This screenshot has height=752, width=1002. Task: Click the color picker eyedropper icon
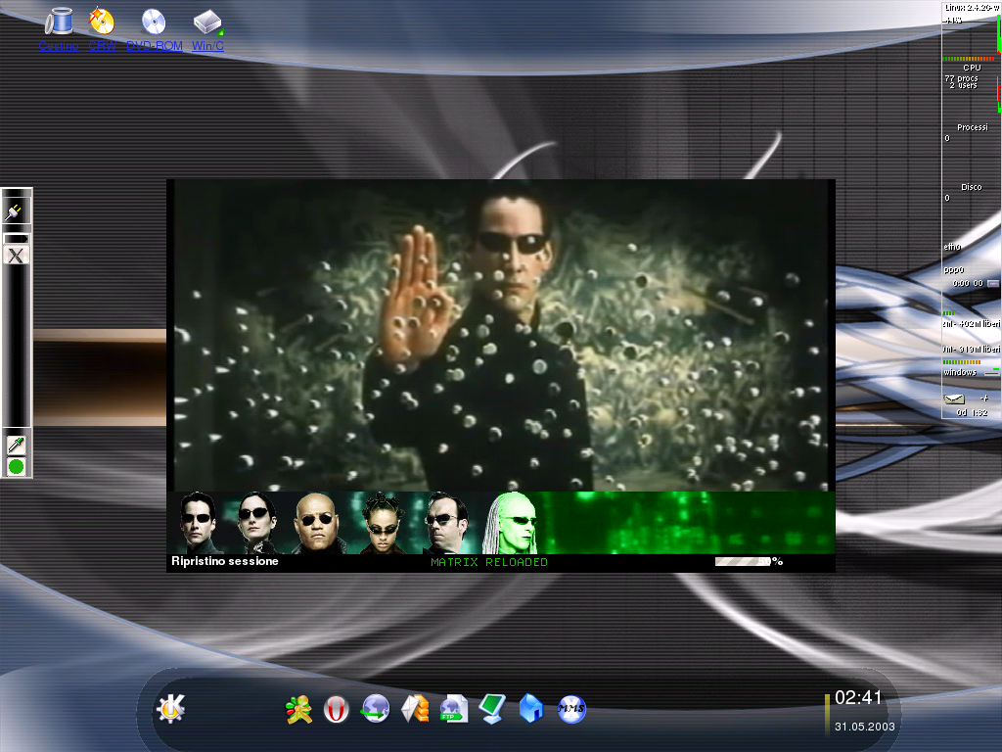point(16,446)
